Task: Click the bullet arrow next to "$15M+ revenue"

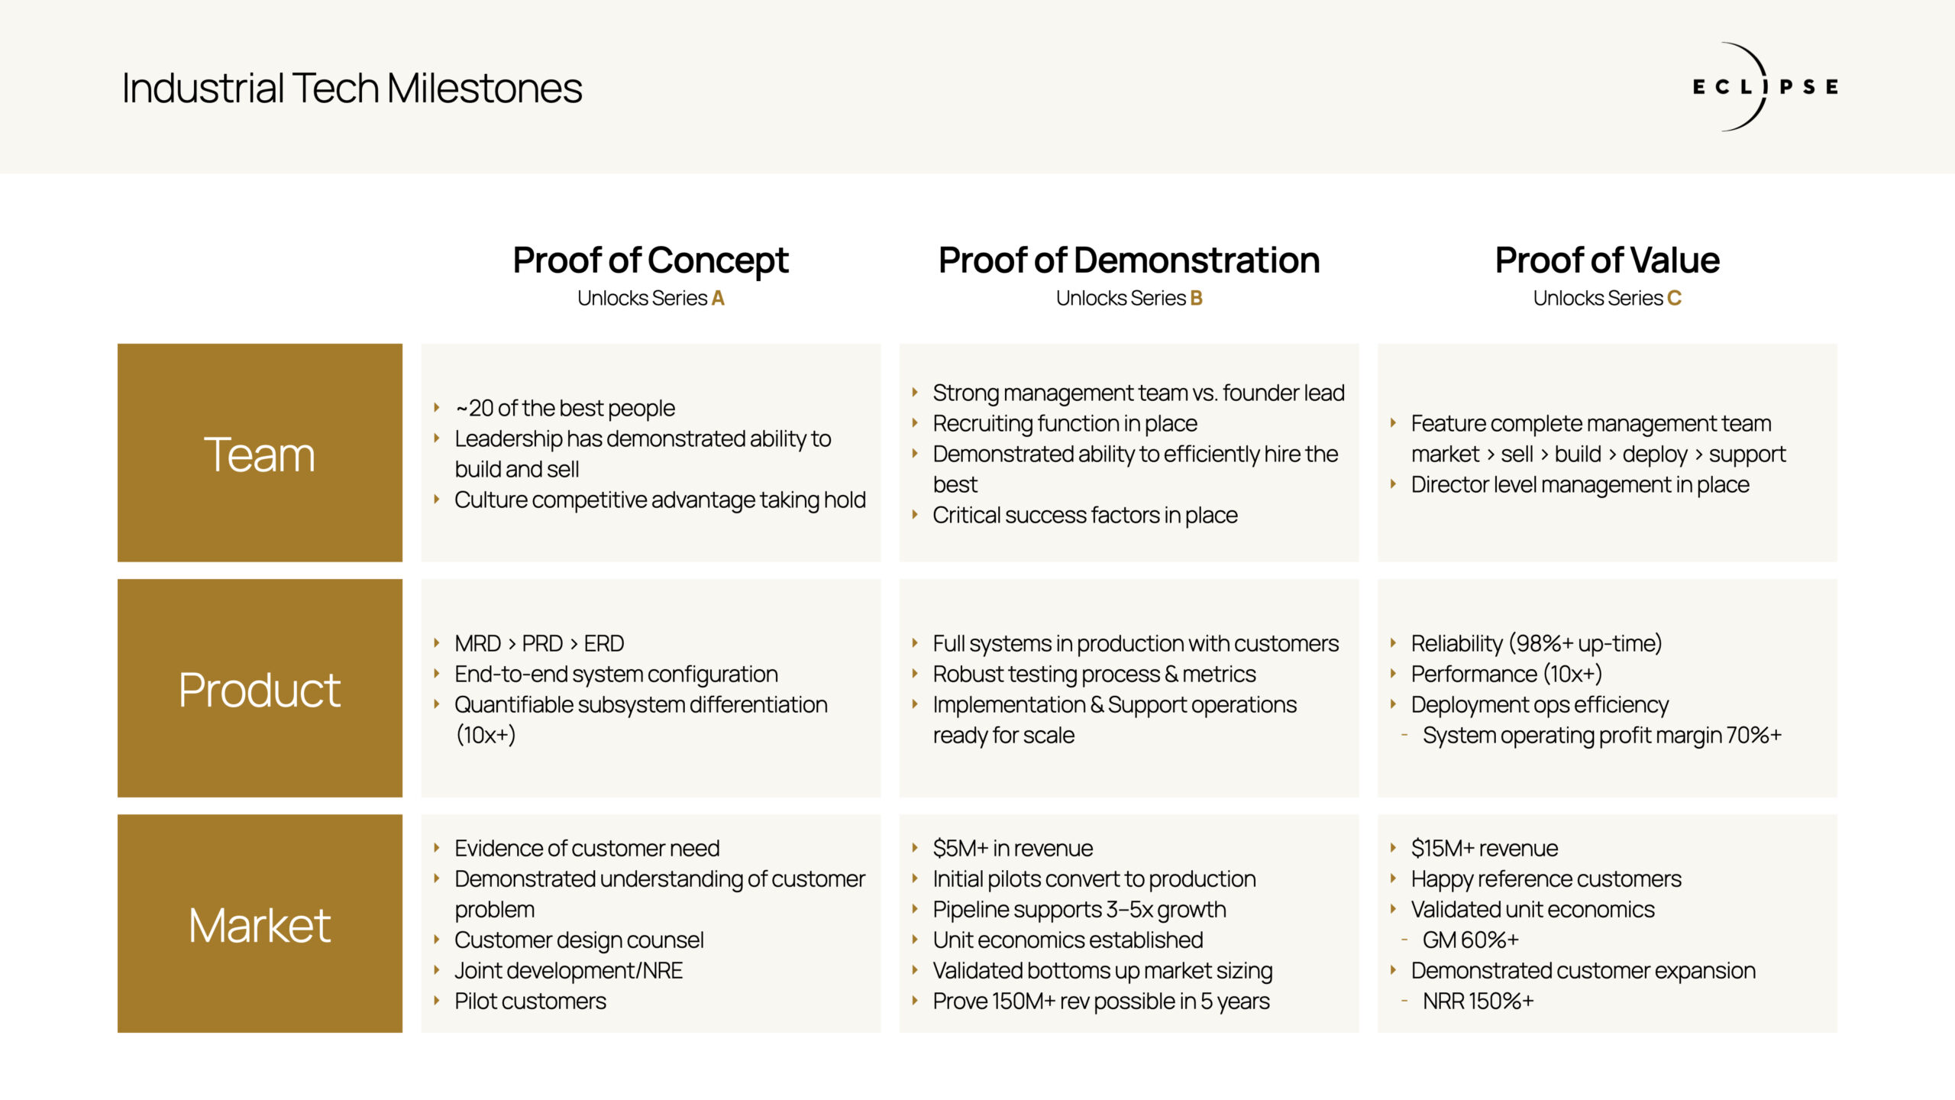Action: click(1393, 848)
